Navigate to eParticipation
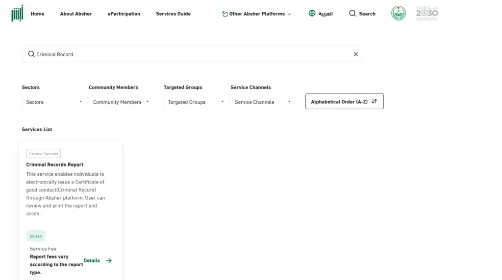The width and height of the screenshot is (502, 280). tap(124, 14)
